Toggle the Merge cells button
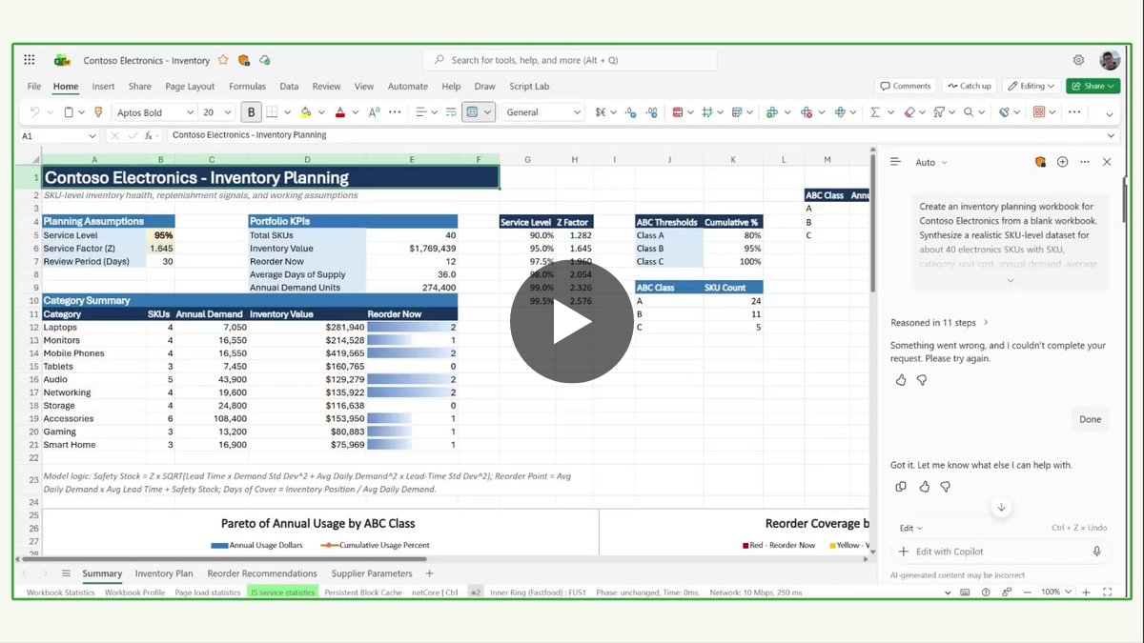 point(472,112)
